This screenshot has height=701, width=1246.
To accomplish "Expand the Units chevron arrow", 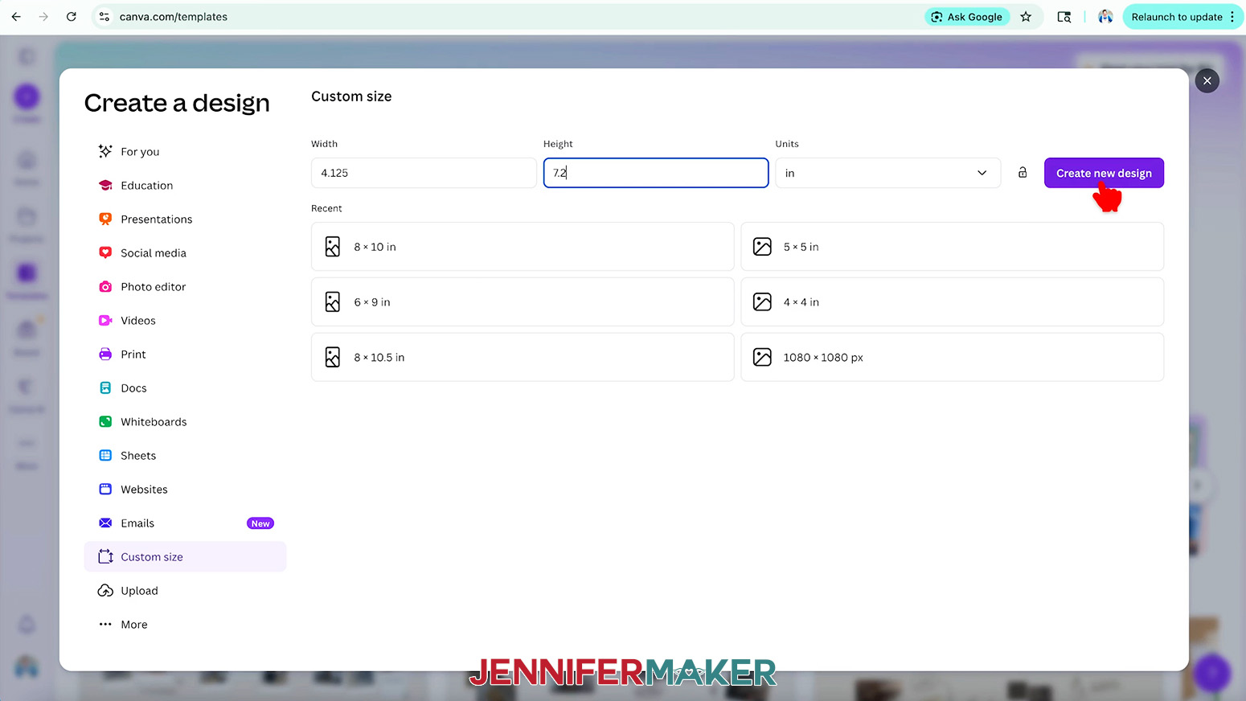I will 982,173.
